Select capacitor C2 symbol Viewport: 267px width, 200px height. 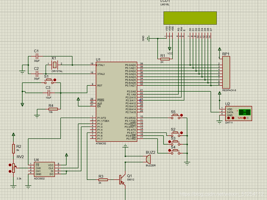pyautogui.click(x=37, y=74)
